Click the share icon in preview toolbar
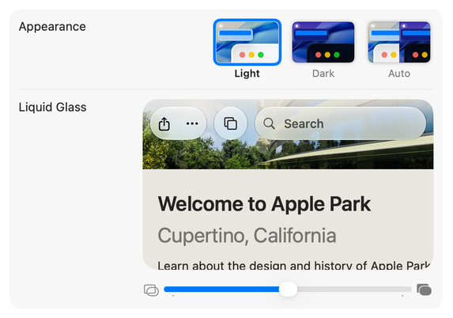The width and height of the screenshot is (453, 318). [164, 123]
